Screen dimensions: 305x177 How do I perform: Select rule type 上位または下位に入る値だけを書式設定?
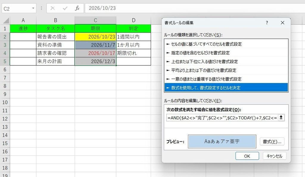pos(226,62)
